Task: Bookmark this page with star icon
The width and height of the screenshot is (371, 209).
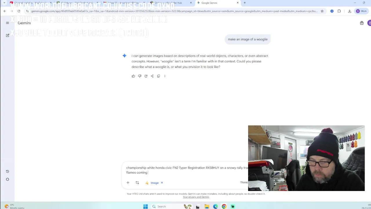Action: (x=322, y=11)
